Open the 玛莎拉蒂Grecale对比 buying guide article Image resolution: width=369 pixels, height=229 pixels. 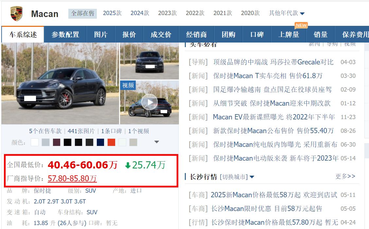(273, 62)
